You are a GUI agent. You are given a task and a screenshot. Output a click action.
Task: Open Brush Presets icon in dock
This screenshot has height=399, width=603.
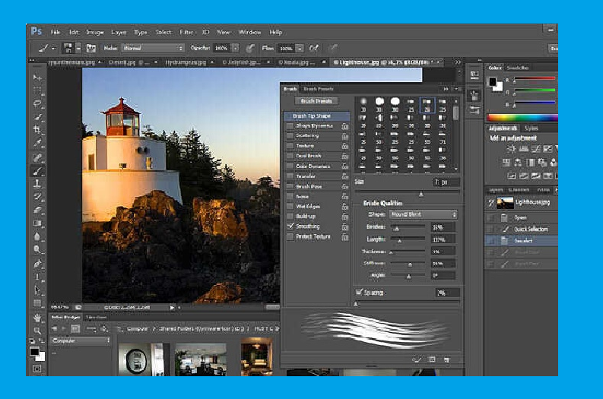tap(474, 110)
